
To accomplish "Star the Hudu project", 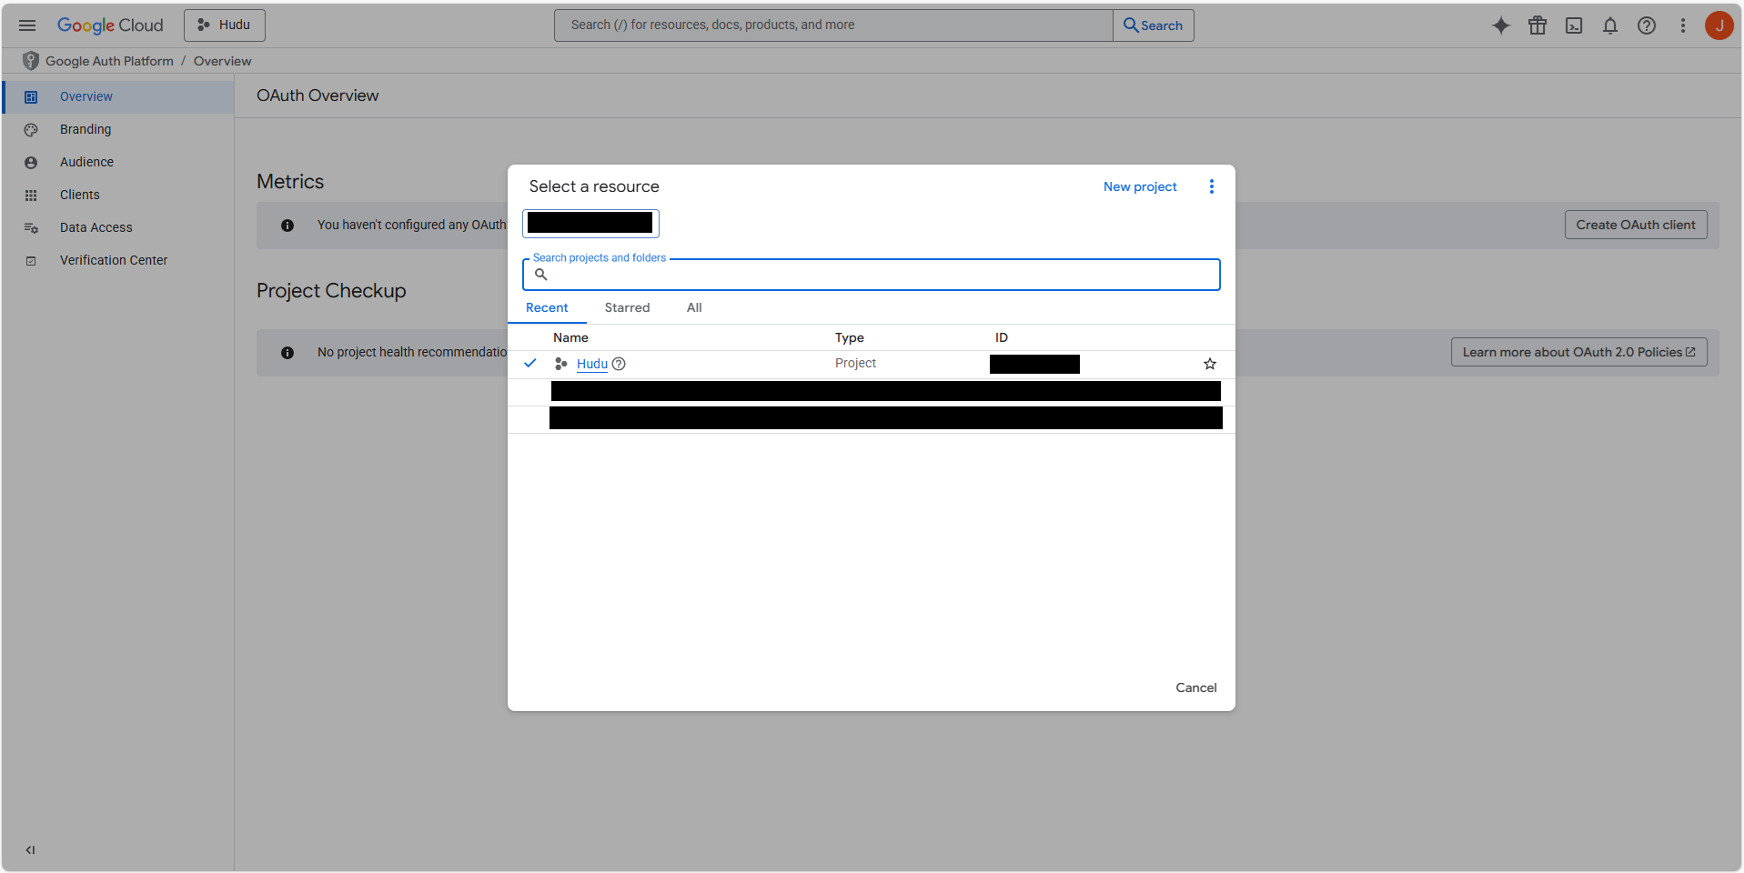I will [x=1210, y=364].
